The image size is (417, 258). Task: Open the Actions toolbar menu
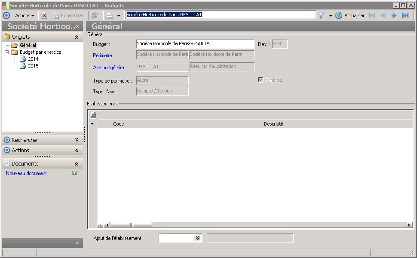point(25,15)
